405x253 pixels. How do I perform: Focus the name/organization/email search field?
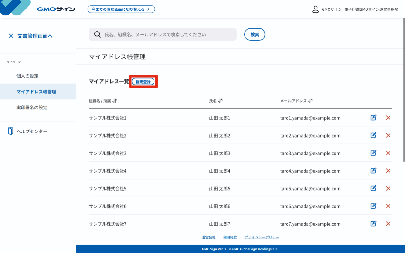167,35
